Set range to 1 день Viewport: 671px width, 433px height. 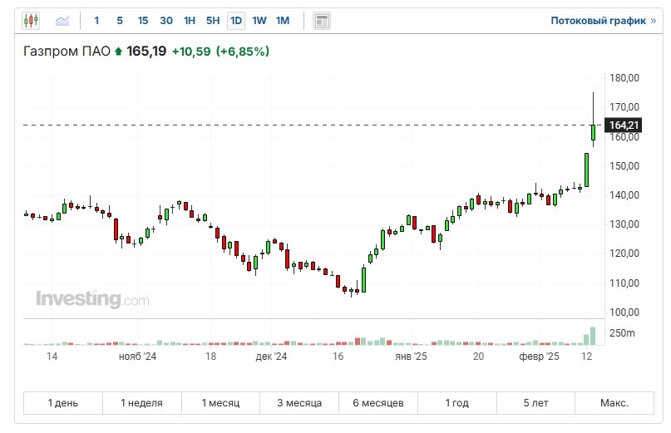[x=63, y=403]
